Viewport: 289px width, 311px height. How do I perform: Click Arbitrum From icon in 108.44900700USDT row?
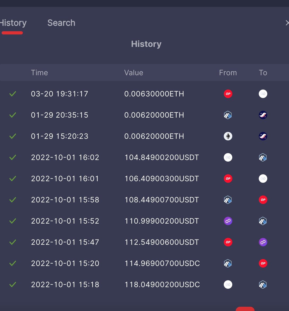click(x=228, y=200)
